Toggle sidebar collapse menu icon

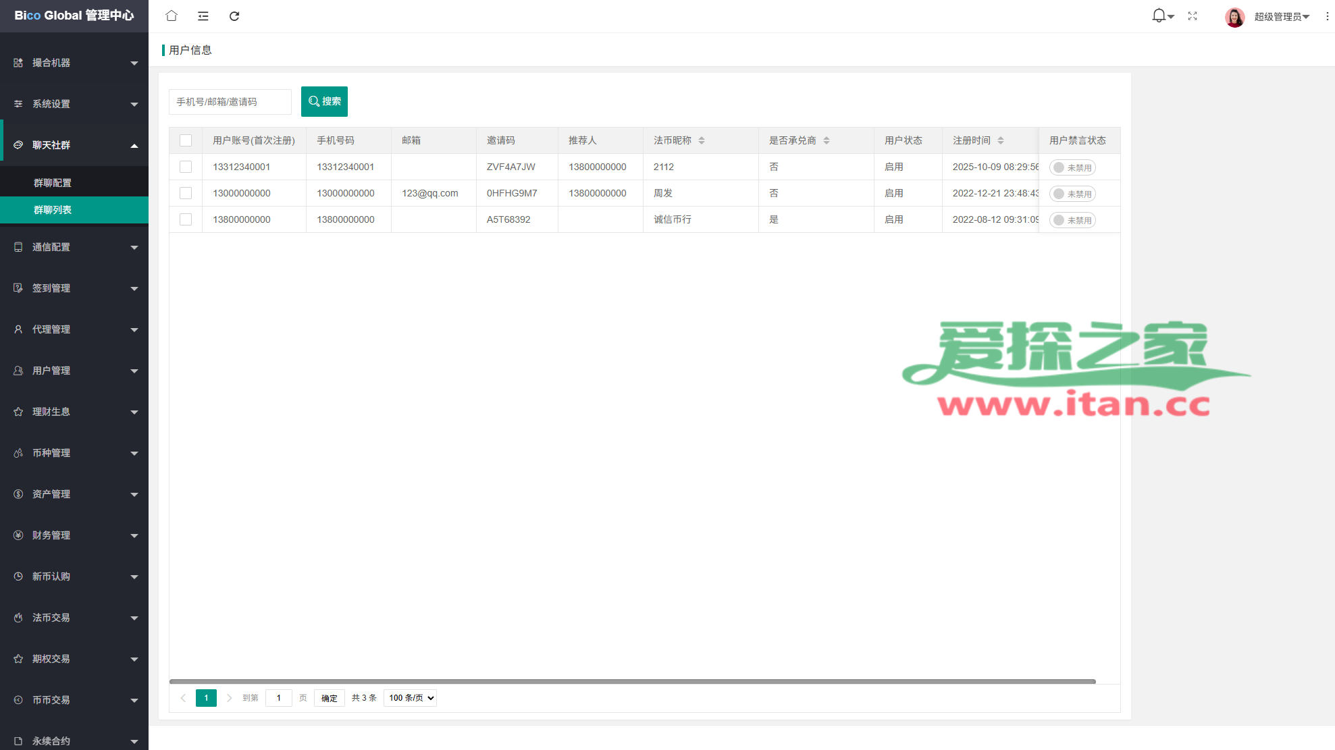coord(203,16)
